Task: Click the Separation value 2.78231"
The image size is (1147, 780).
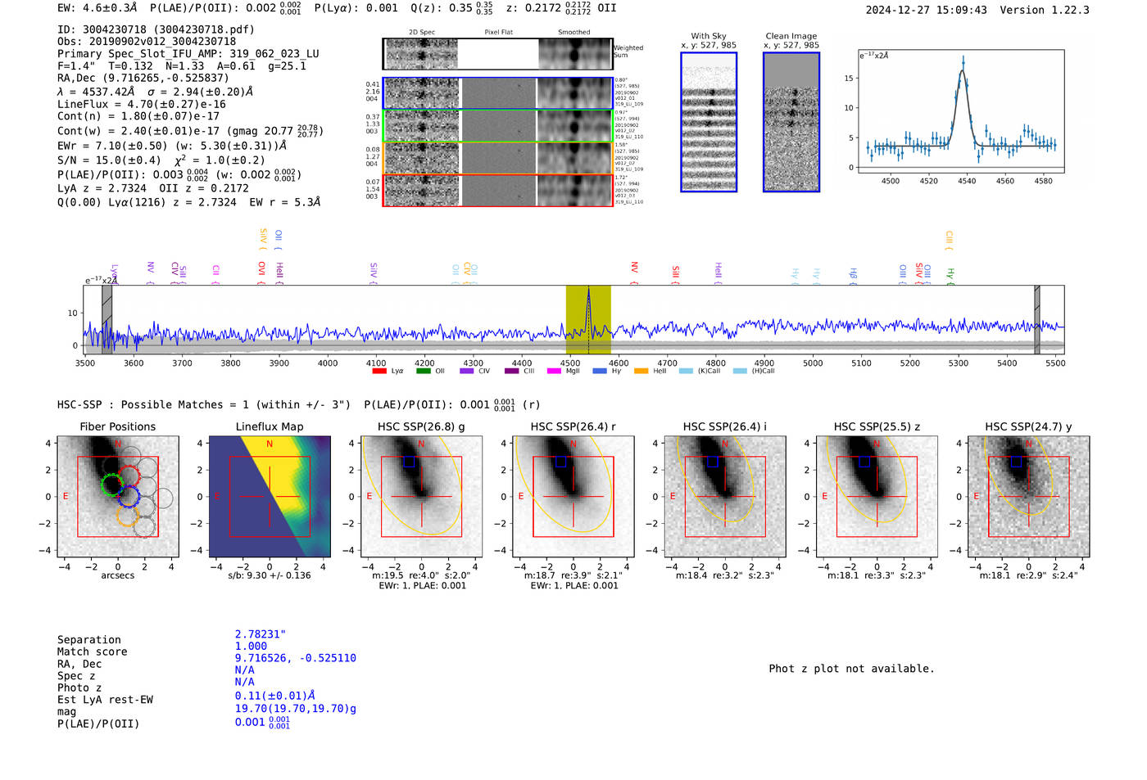Action: pos(261,634)
